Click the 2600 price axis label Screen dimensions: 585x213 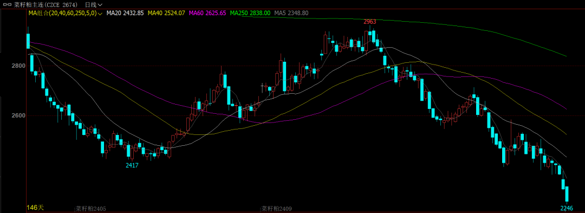(x=19, y=115)
